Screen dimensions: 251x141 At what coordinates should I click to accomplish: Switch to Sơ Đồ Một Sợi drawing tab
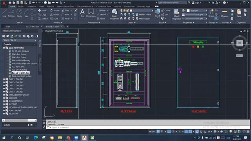click(32, 27)
